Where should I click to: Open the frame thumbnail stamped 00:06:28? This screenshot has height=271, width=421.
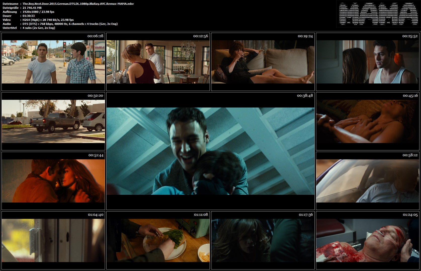point(53,62)
